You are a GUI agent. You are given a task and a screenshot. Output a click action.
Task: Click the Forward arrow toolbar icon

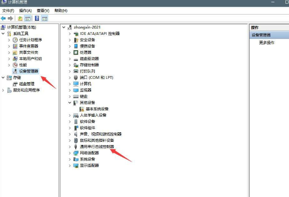[10, 19]
